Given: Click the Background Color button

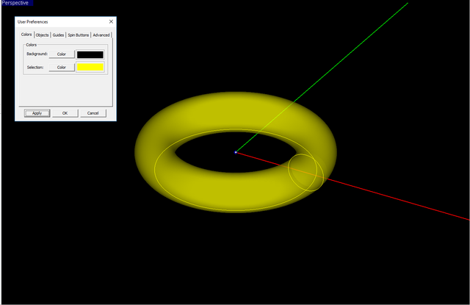Looking at the screenshot, I should pos(62,54).
